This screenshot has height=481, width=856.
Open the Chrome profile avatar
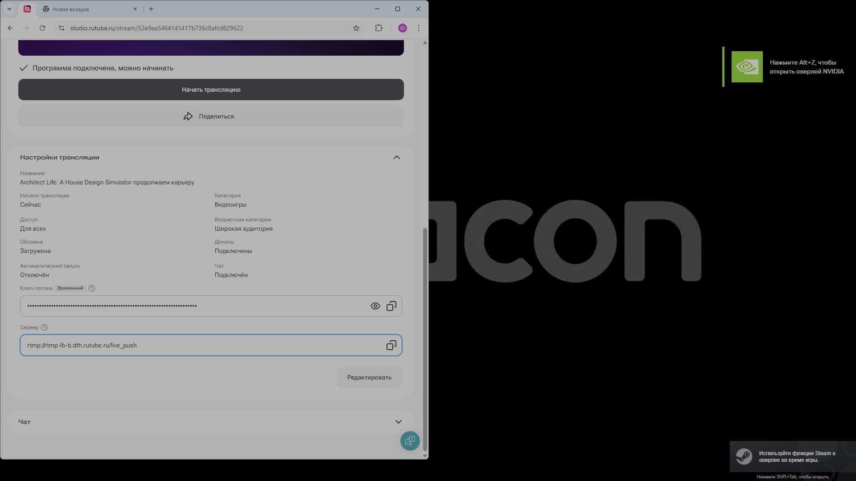402,28
